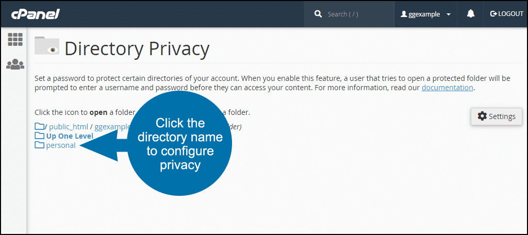The width and height of the screenshot is (528, 235).
Task: Open folder icon beside Up One Level
Action: (39, 136)
